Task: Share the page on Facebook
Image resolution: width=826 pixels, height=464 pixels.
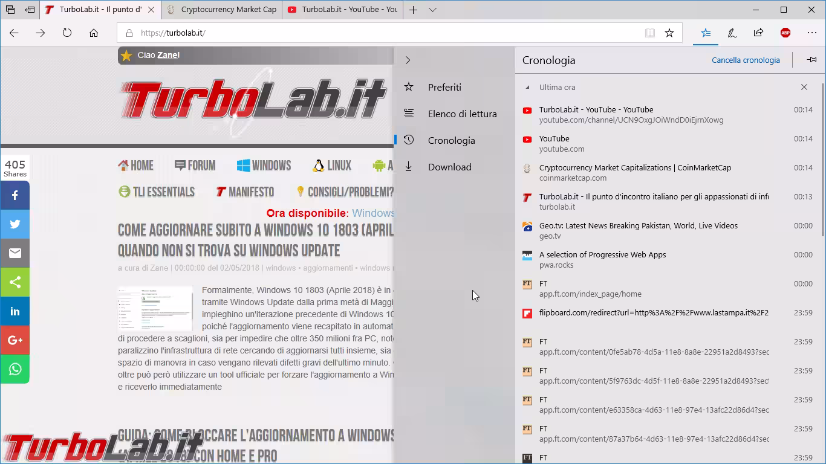Action: (x=15, y=195)
